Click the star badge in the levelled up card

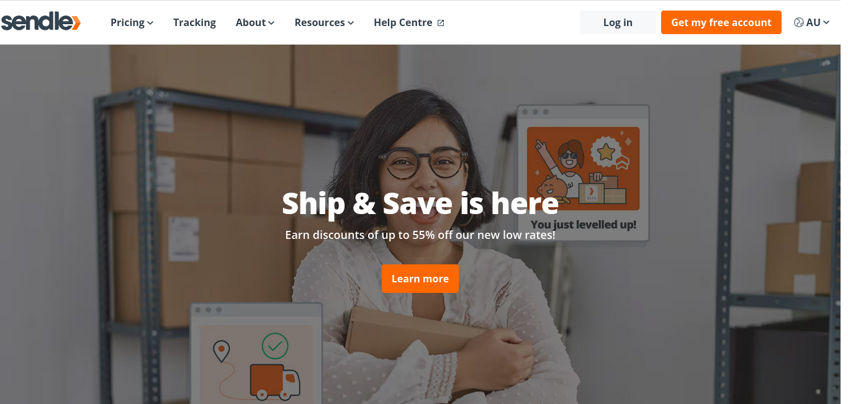(x=606, y=152)
